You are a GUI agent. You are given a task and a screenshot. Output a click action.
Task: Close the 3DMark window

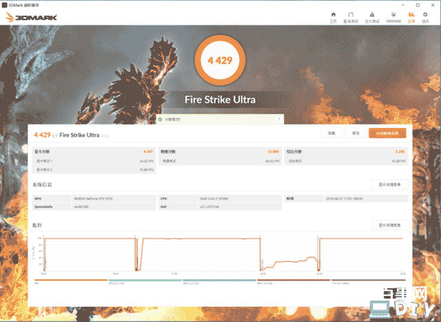(x=433, y=5)
